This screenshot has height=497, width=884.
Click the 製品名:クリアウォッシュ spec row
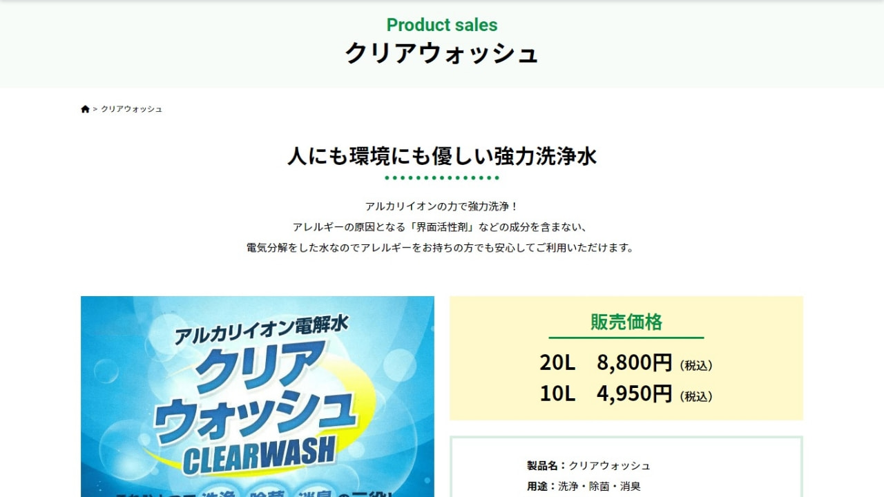click(588, 466)
